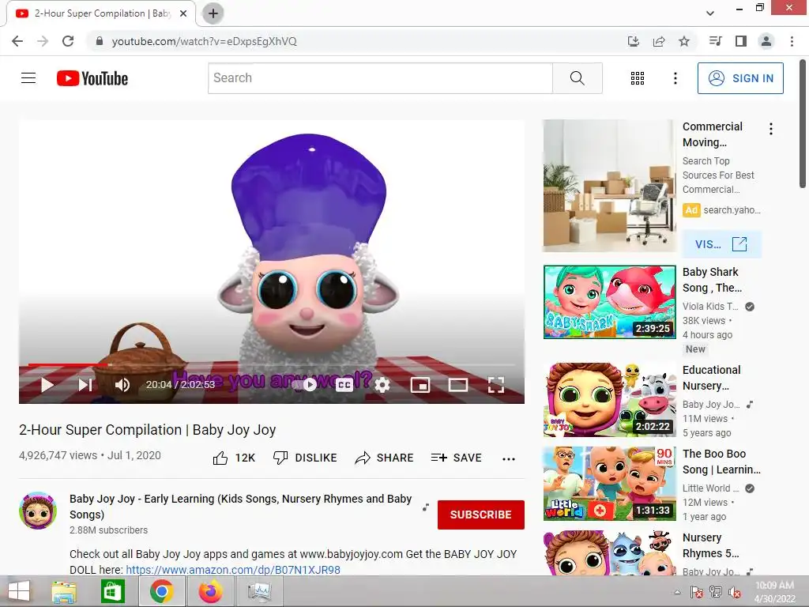Open Firefox from taskbar
Image resolution: width=809 pixels, height=607 pixels.
[210, 591]
